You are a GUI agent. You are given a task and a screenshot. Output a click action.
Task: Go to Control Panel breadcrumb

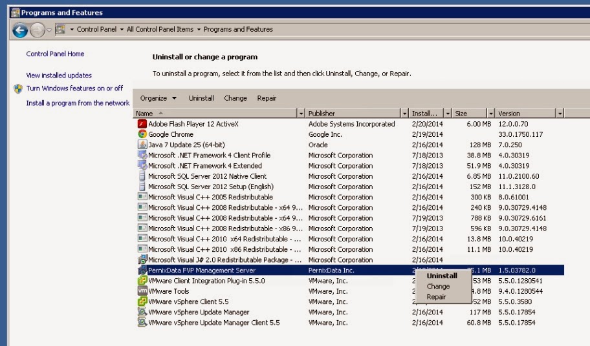click(x=96, y=29)
